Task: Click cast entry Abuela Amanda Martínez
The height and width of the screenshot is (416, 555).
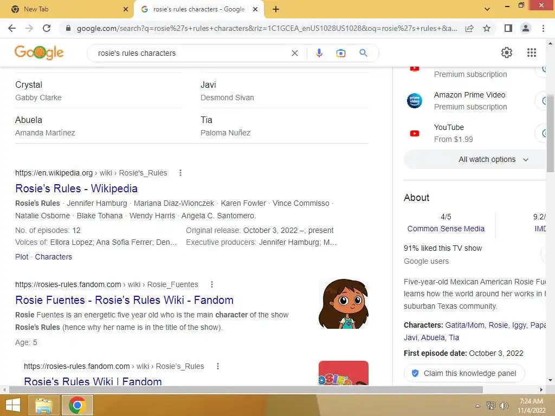Action: 99,126
